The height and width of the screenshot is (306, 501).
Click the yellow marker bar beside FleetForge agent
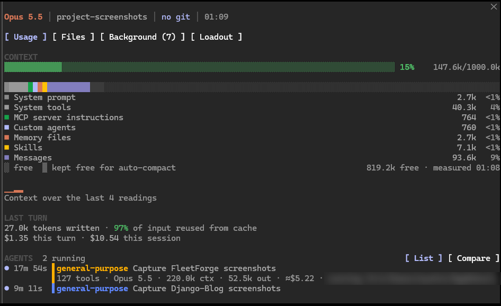click(x=53, y=273)
